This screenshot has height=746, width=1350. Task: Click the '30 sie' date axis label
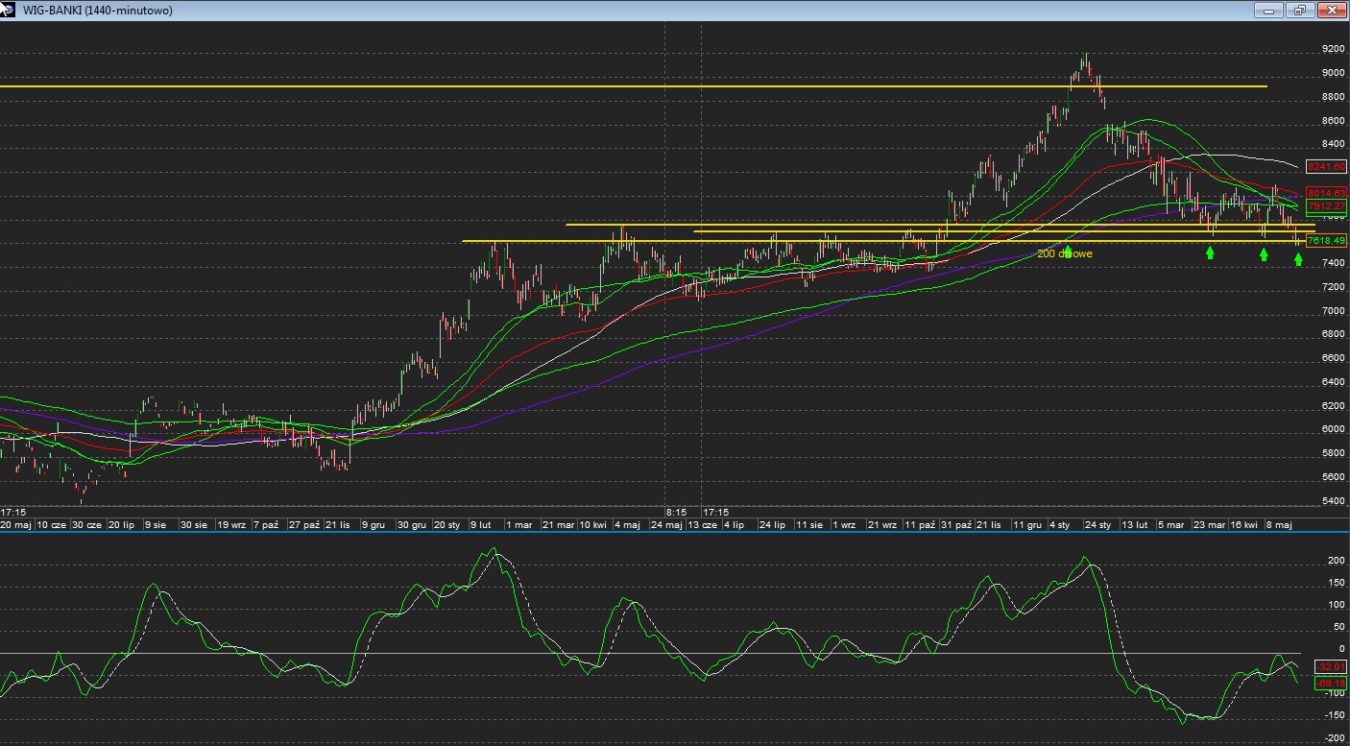[194, 525]
